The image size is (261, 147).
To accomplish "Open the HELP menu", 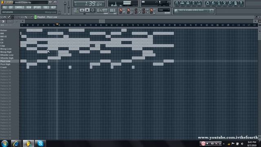I will (53, 7).
